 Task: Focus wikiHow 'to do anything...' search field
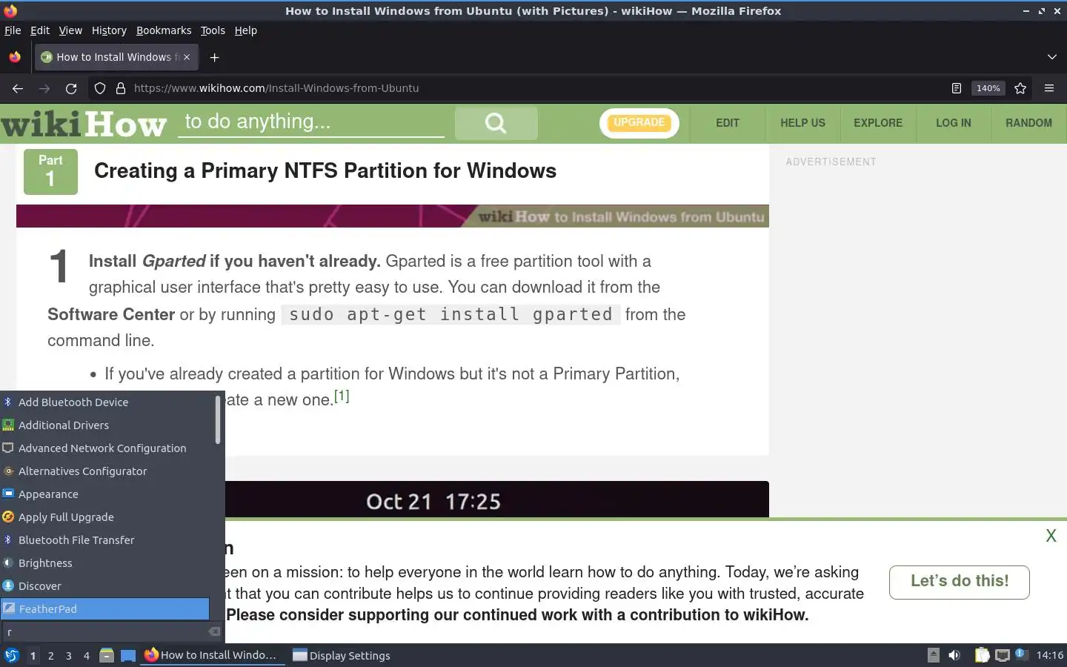(x=311, y=122)
